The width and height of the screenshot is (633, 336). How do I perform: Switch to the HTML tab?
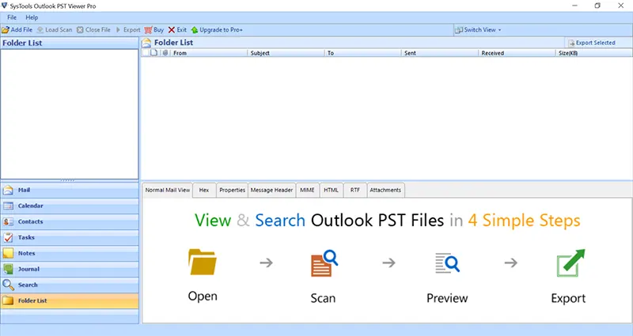(x=331, y=190)
